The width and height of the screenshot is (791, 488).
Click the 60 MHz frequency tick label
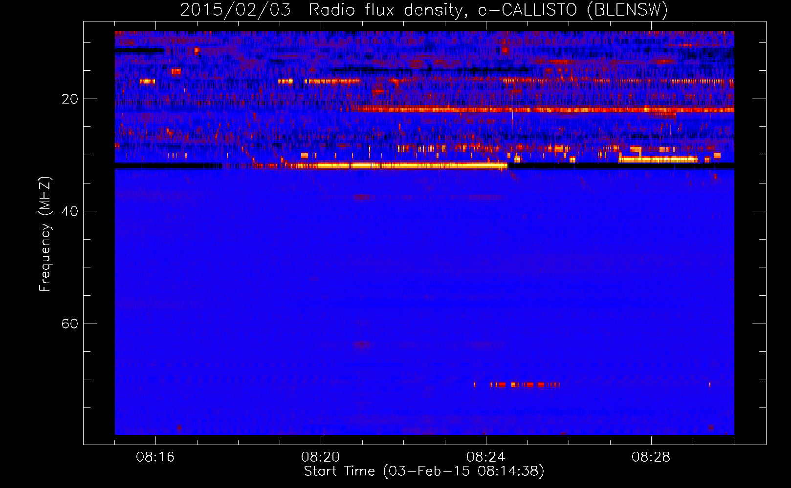point(69,324)
